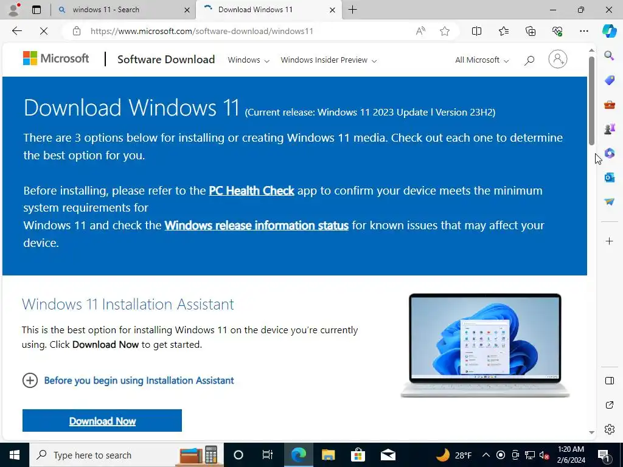The image size is (623, 467).
Task: Click the address bar URL
Action: tap(202, 31)
